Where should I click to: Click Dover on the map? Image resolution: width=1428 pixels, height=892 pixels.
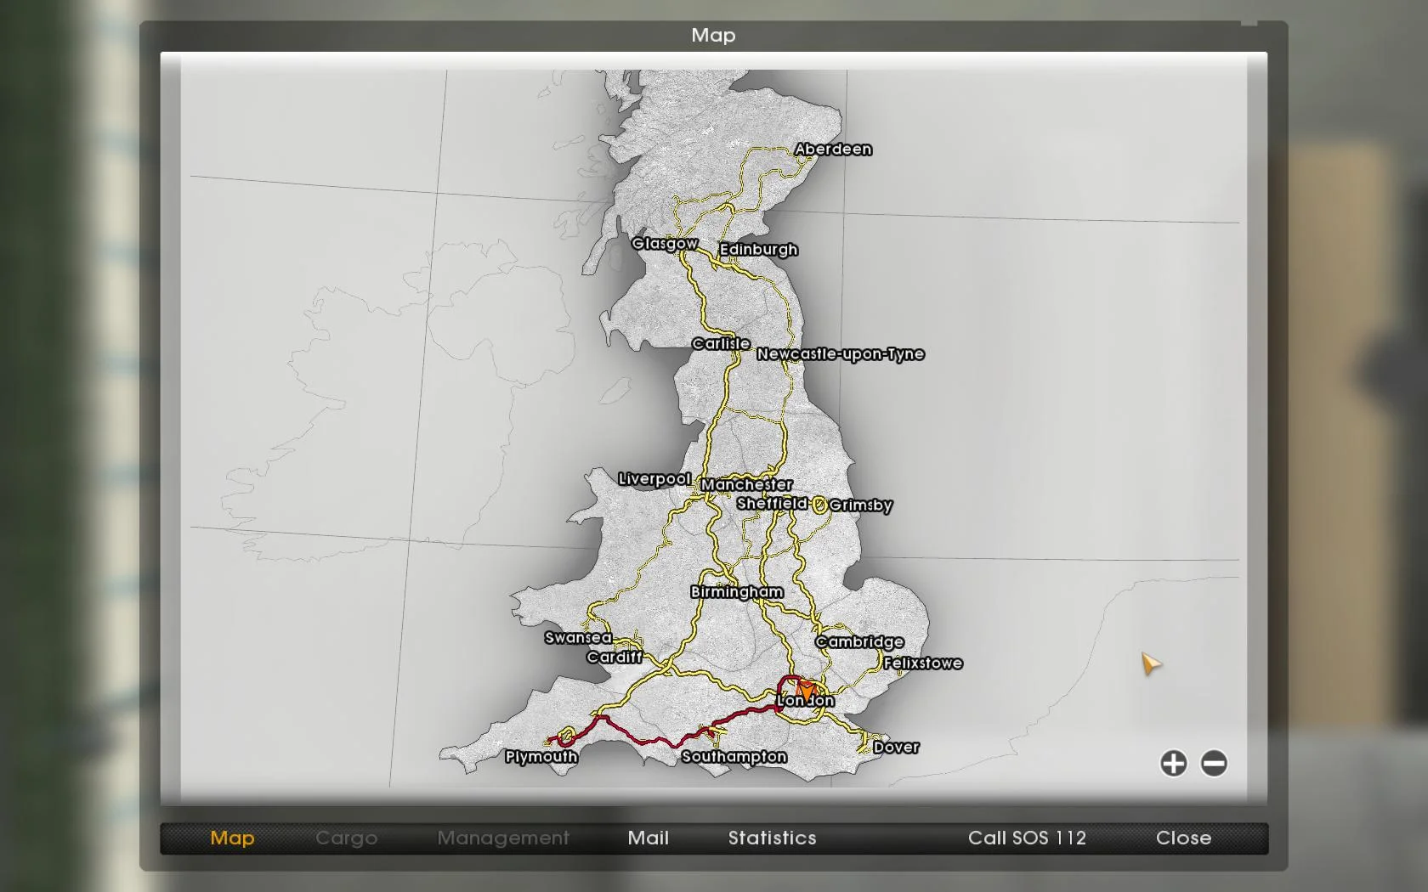click(x=896, y=747)
